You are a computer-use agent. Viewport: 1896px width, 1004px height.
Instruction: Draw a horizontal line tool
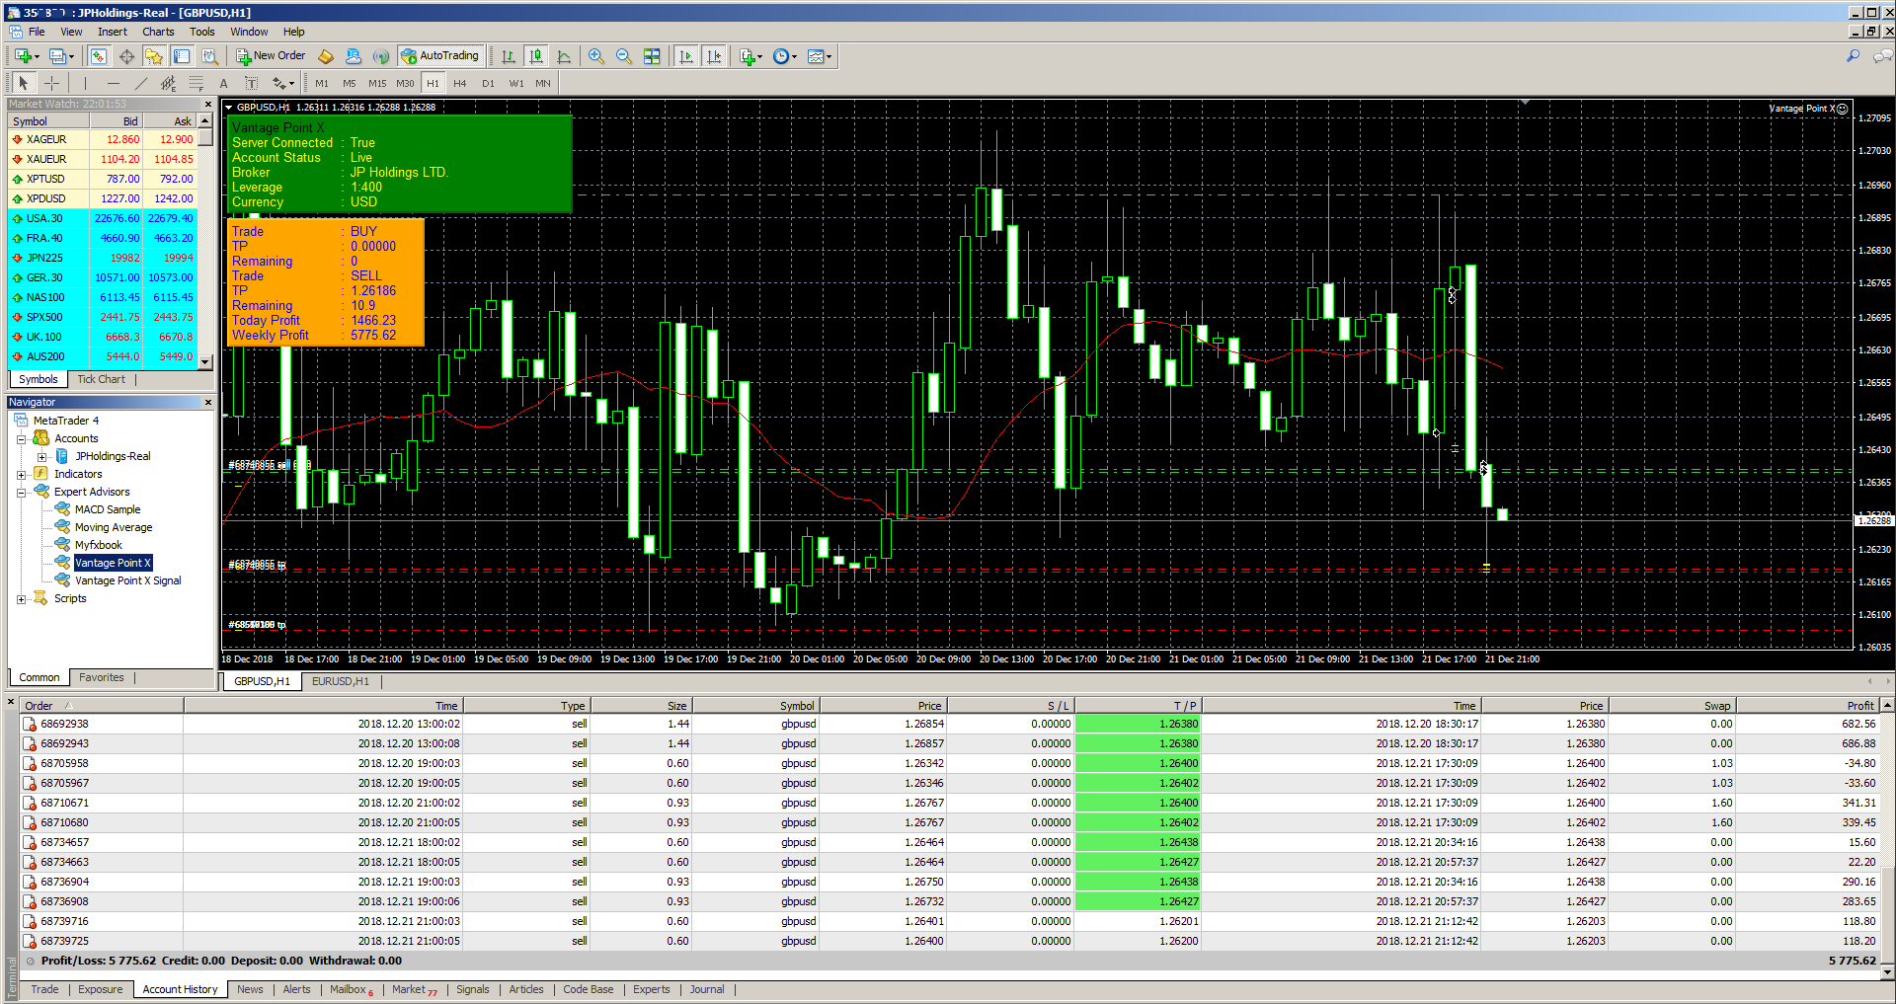click(x=113, y=84)
